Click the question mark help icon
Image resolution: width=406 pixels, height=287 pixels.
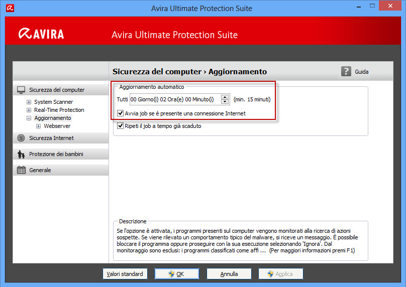pos(346,71)
